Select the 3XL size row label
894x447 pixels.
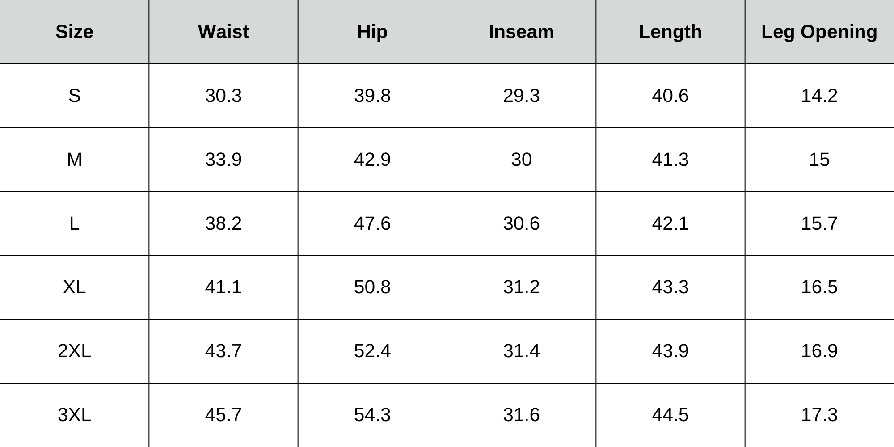pyautogui.click(x=74, y=415)
